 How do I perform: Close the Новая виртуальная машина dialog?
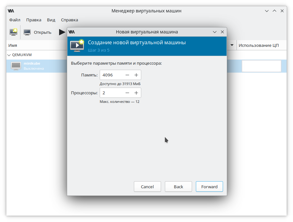tap(222, 32)
